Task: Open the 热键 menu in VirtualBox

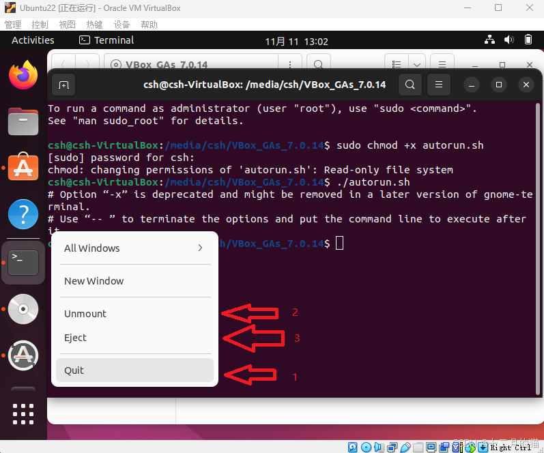Action: 94,25
